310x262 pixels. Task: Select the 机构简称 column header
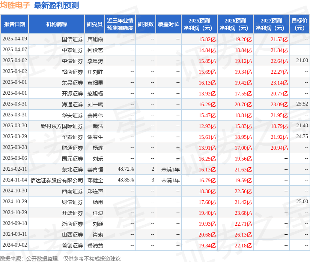coord(57,24)
